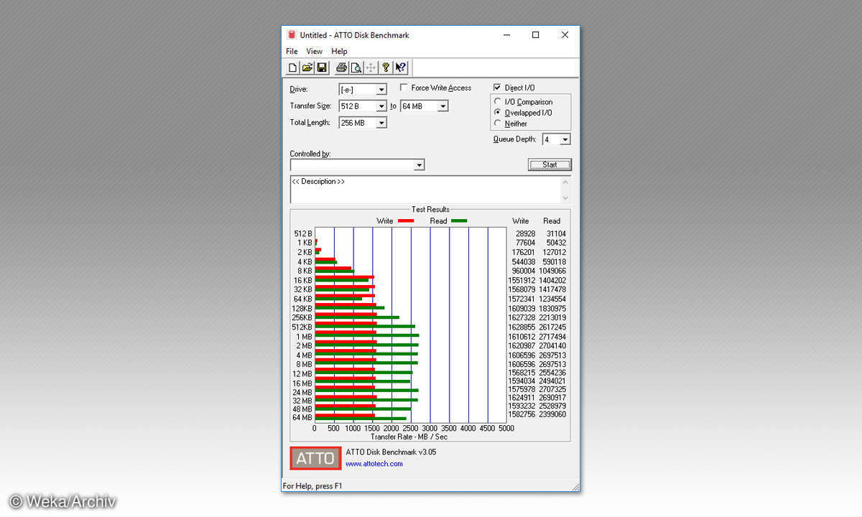Click the yellow question mark About icon

tap(386, 67)
